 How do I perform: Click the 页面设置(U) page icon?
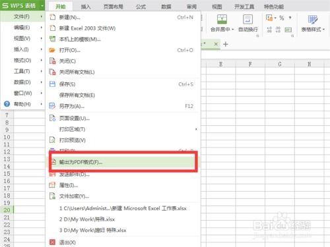pos(52,118)
